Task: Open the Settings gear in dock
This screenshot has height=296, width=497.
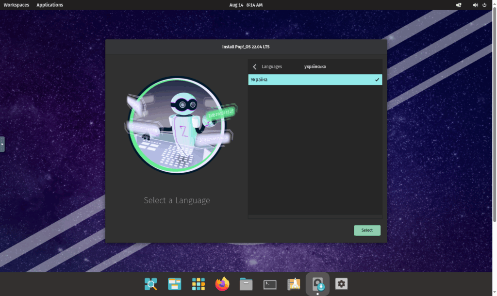Action: (x=341, y=284)
